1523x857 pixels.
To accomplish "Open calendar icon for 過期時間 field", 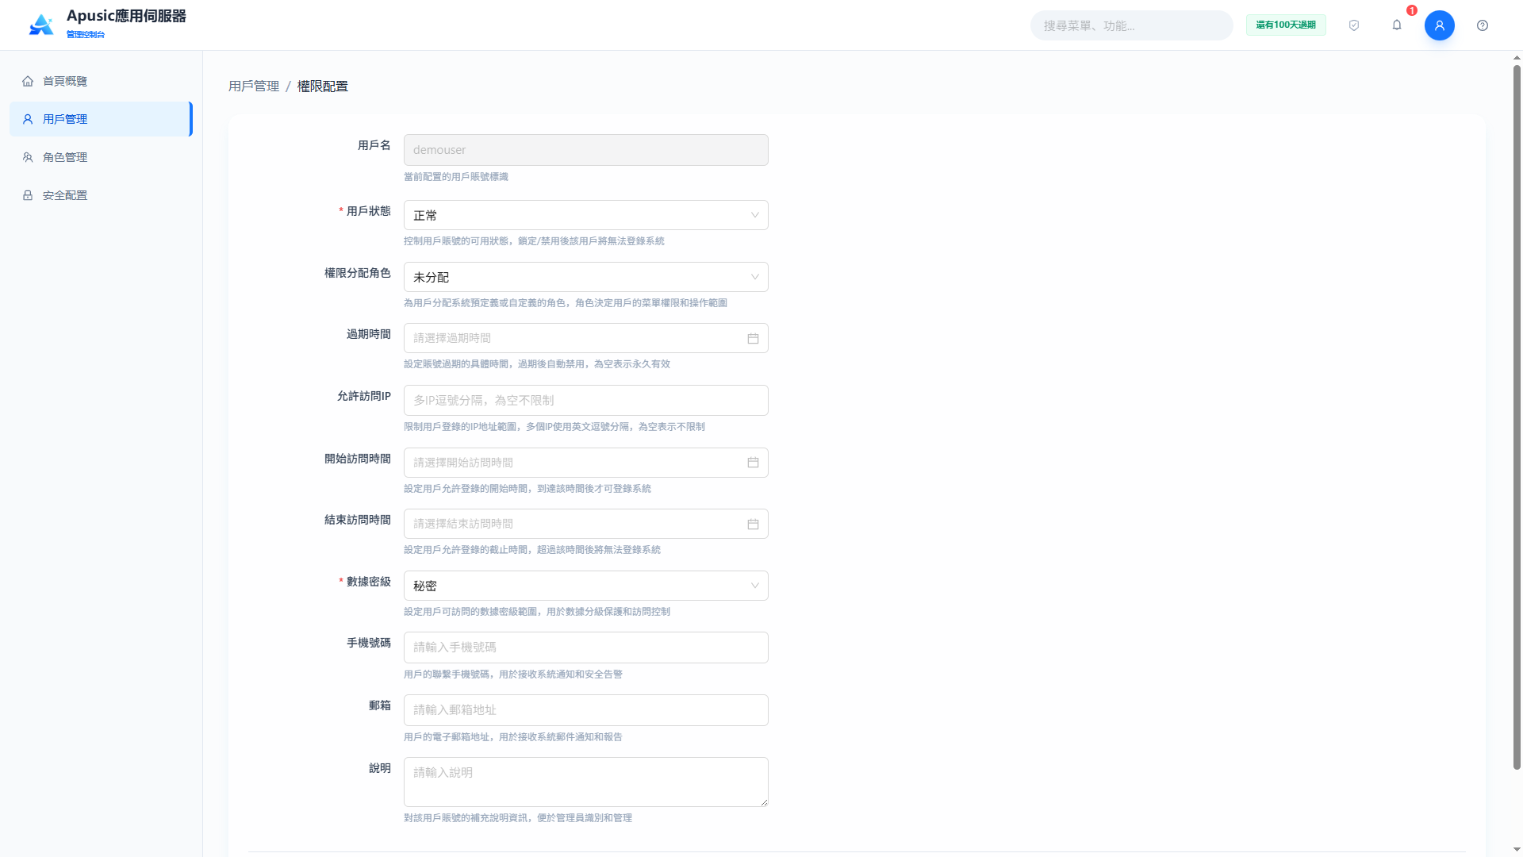I will (x=753, y=338).
